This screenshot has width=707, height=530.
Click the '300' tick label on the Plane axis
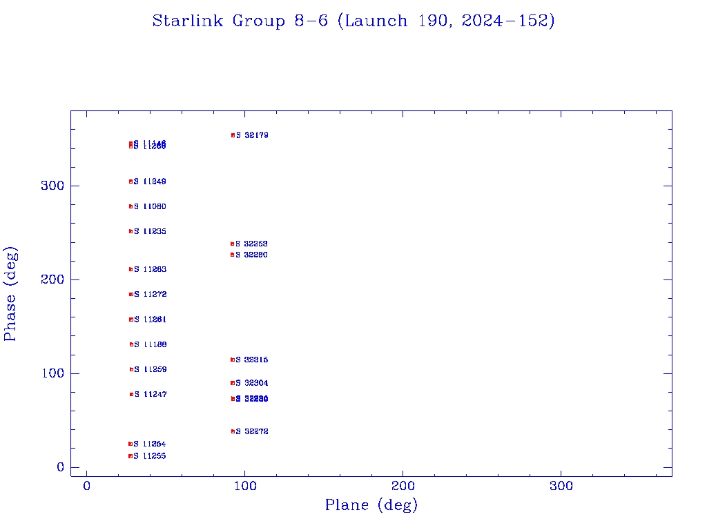(561, 486)
